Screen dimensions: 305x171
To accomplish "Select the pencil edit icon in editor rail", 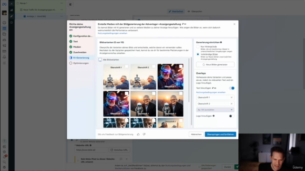I will (x=11, y=16).
